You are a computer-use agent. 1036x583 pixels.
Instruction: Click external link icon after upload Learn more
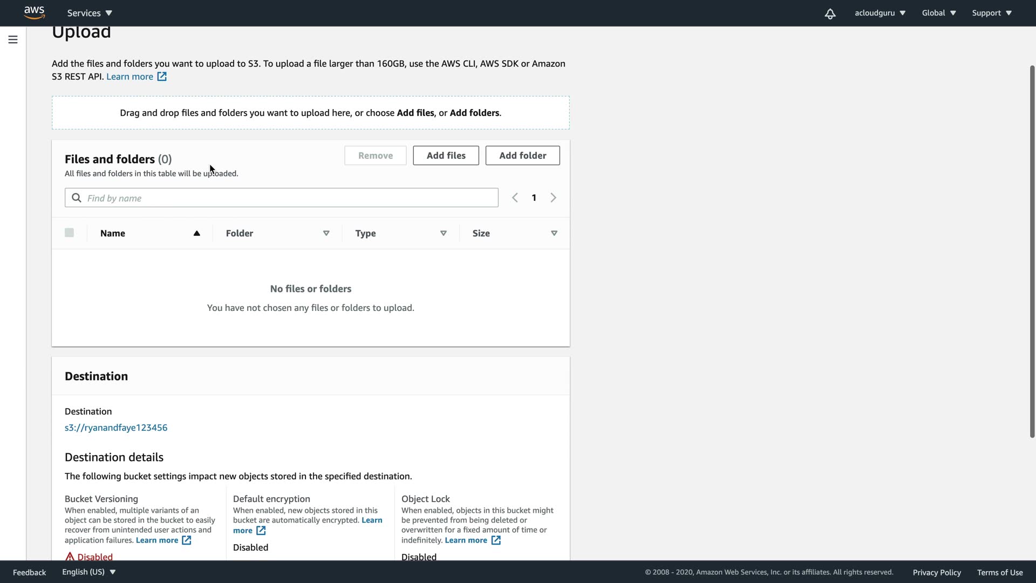(162, 77)
